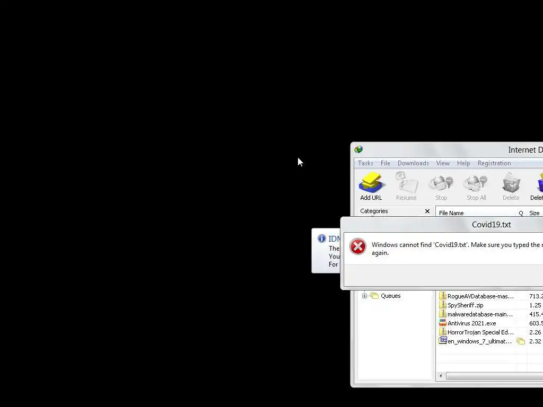
Task: Select the malwaredatabase-main… file row
Action: click(x=489, y=314)
